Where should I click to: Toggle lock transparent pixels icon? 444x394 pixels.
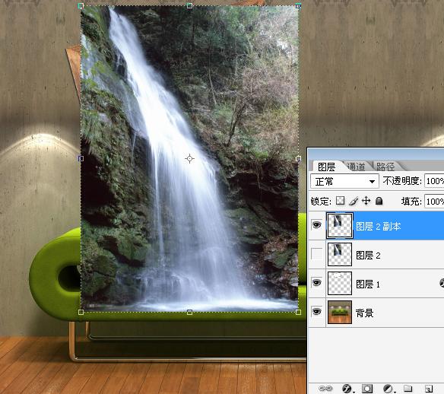click(x=340, y=201)
